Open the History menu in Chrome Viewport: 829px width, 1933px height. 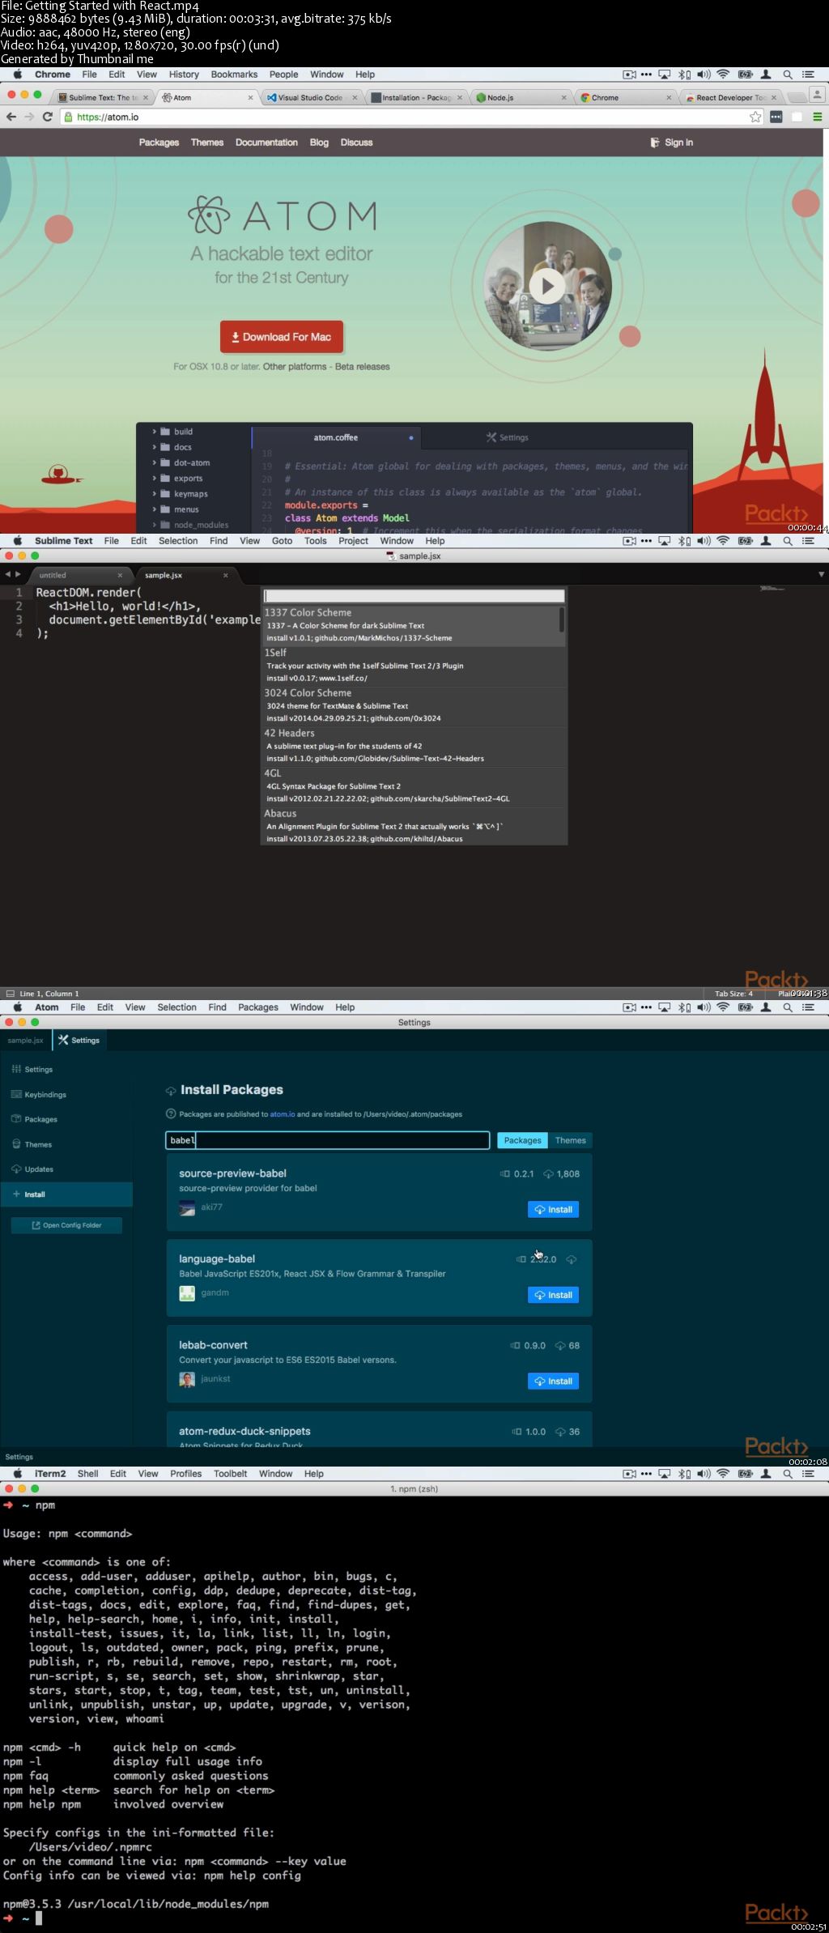pyautogui.click(x=184, y=75)
